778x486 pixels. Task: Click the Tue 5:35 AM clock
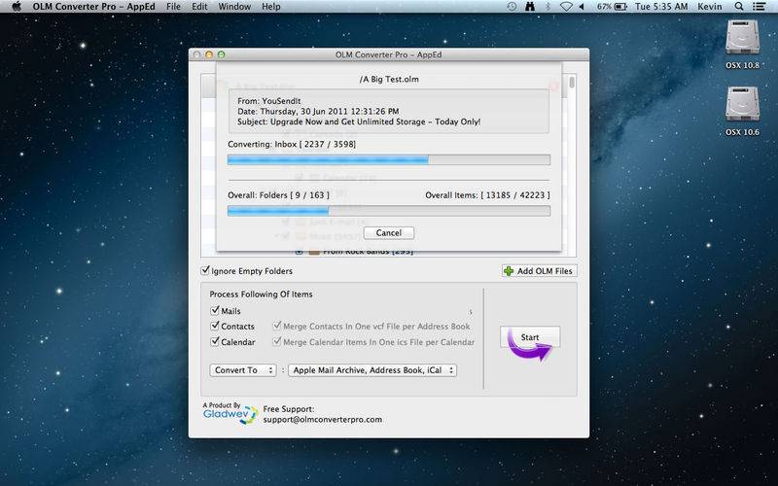pyautogui.click(x=661, y=7)
